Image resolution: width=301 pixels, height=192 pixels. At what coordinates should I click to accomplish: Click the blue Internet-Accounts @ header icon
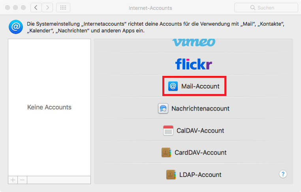[x=15, y=27]
